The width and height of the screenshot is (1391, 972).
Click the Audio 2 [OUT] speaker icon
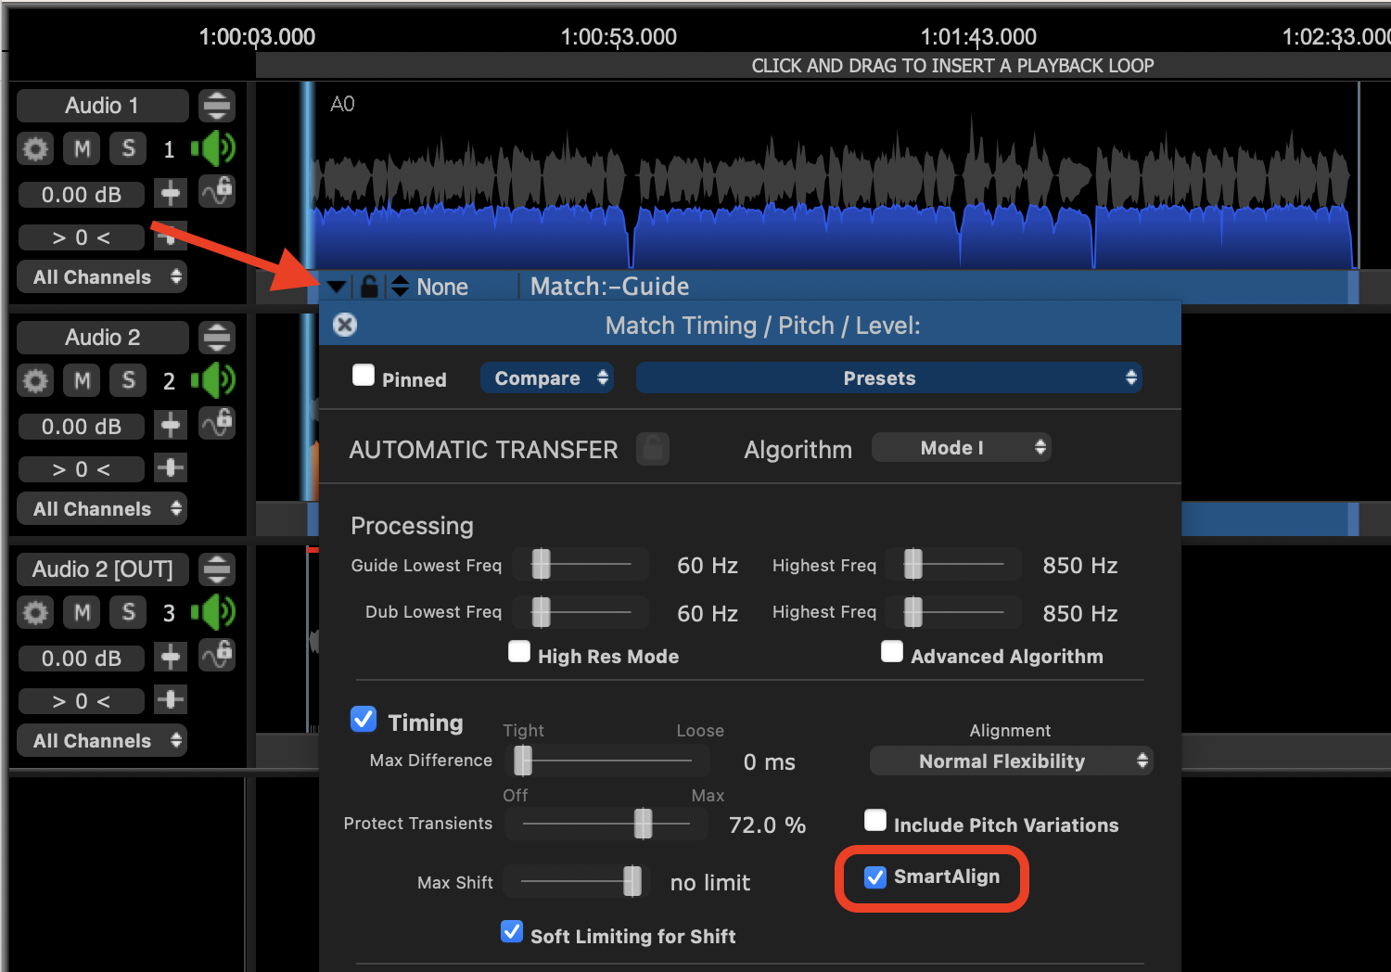(213, 612)
